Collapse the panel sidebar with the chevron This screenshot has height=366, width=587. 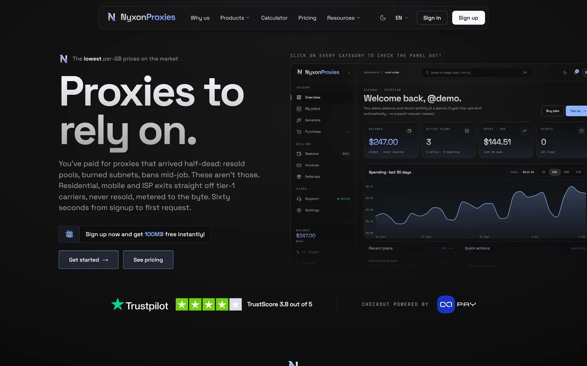(x=349, y=72)
